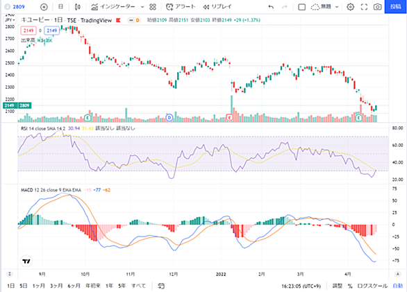Undo the last chart action

click(271, 7)
